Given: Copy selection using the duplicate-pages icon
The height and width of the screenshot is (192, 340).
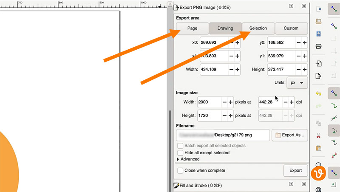Looking at the screenshot, I should tap(318, 123).
